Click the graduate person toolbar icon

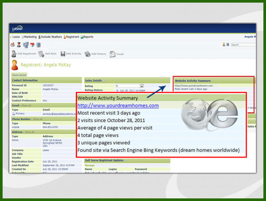point(19,45)
